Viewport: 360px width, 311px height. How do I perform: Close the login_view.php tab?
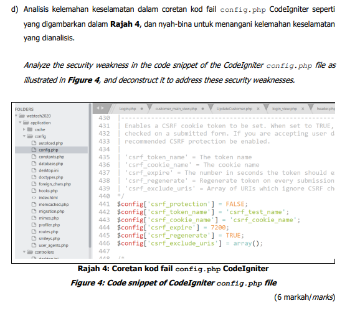[x=303, y=109]
